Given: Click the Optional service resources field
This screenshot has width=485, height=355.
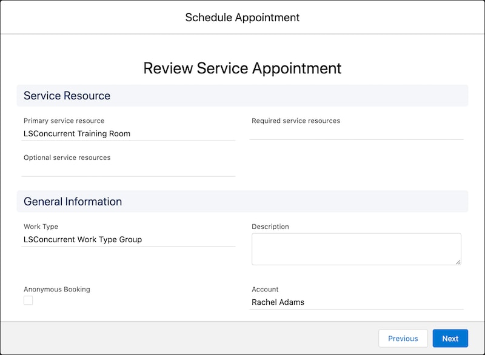Looking at the screenshot, I should pyautogui.click(x=129, y=170).
